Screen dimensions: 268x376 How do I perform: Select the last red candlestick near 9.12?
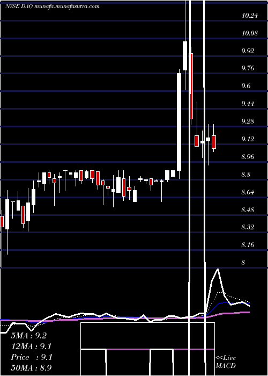[214, 142]
